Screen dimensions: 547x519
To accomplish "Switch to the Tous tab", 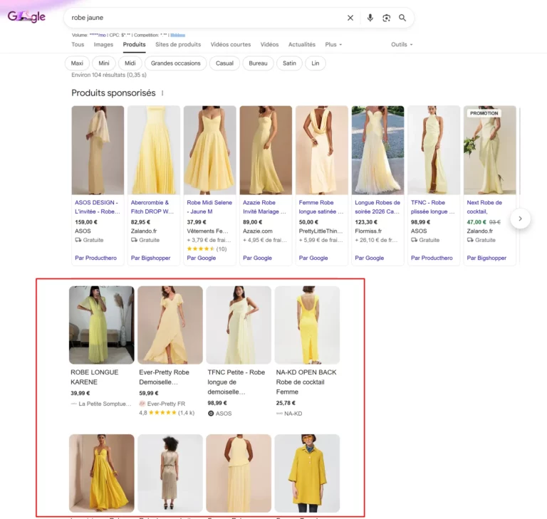I will (78, 45).
